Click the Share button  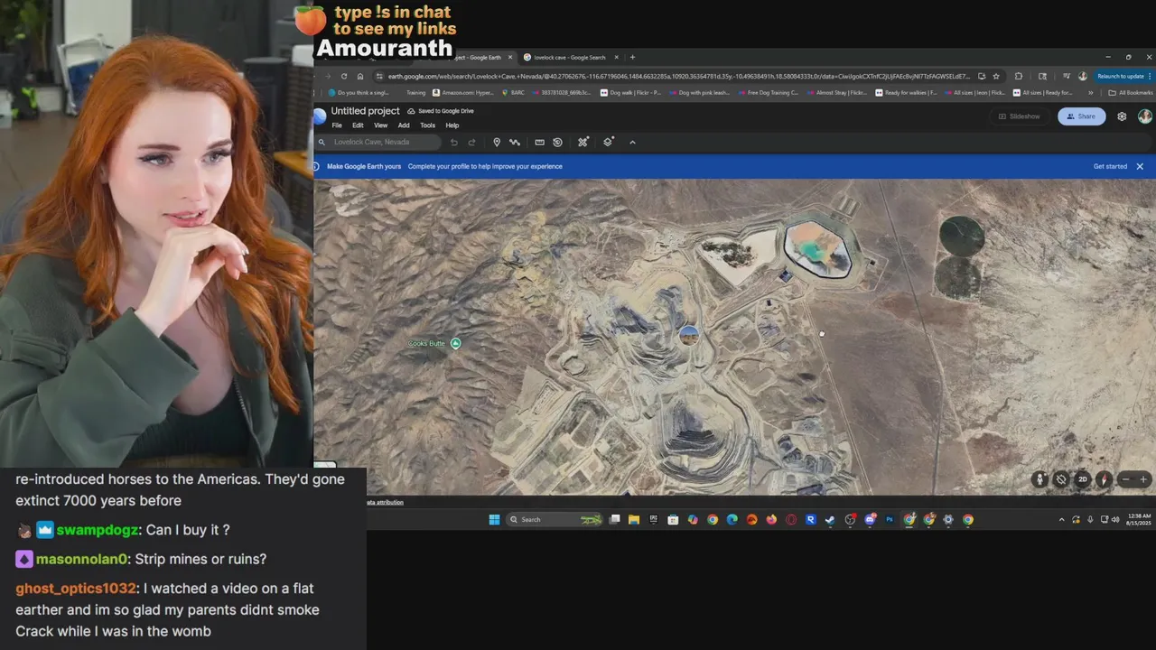pyautogui.click(x=1081, y=116)
